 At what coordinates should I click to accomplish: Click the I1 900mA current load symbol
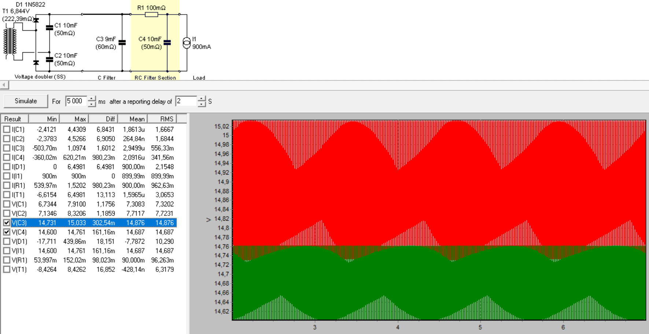(x=187, y=43)
